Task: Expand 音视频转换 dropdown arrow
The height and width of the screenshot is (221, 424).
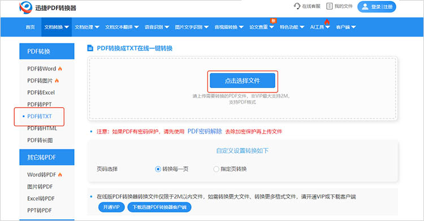Action: (241, 27)
